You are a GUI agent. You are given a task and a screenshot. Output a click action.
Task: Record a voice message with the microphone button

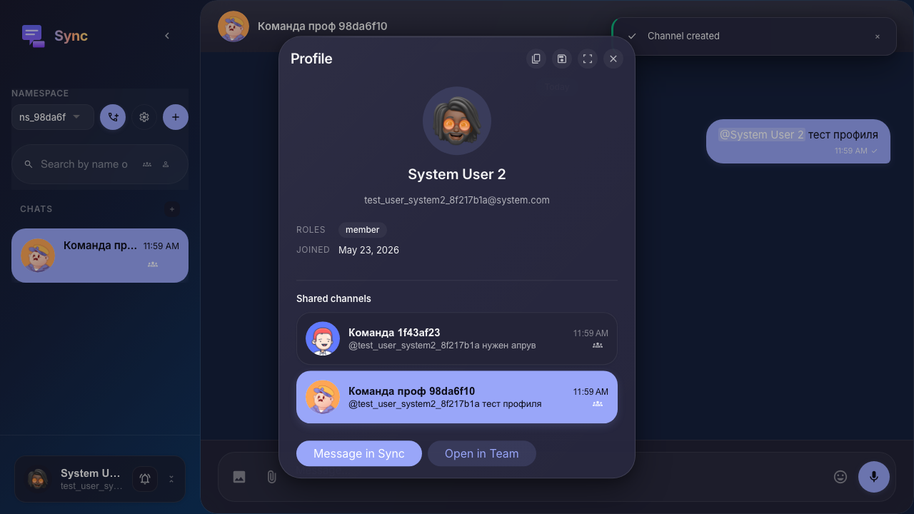[874, 477]
